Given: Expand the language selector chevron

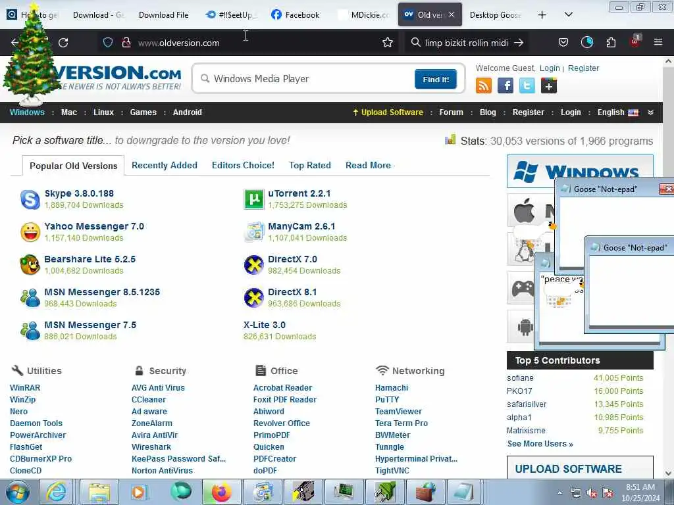Looking at the screenshot, I should click(651, 112).
